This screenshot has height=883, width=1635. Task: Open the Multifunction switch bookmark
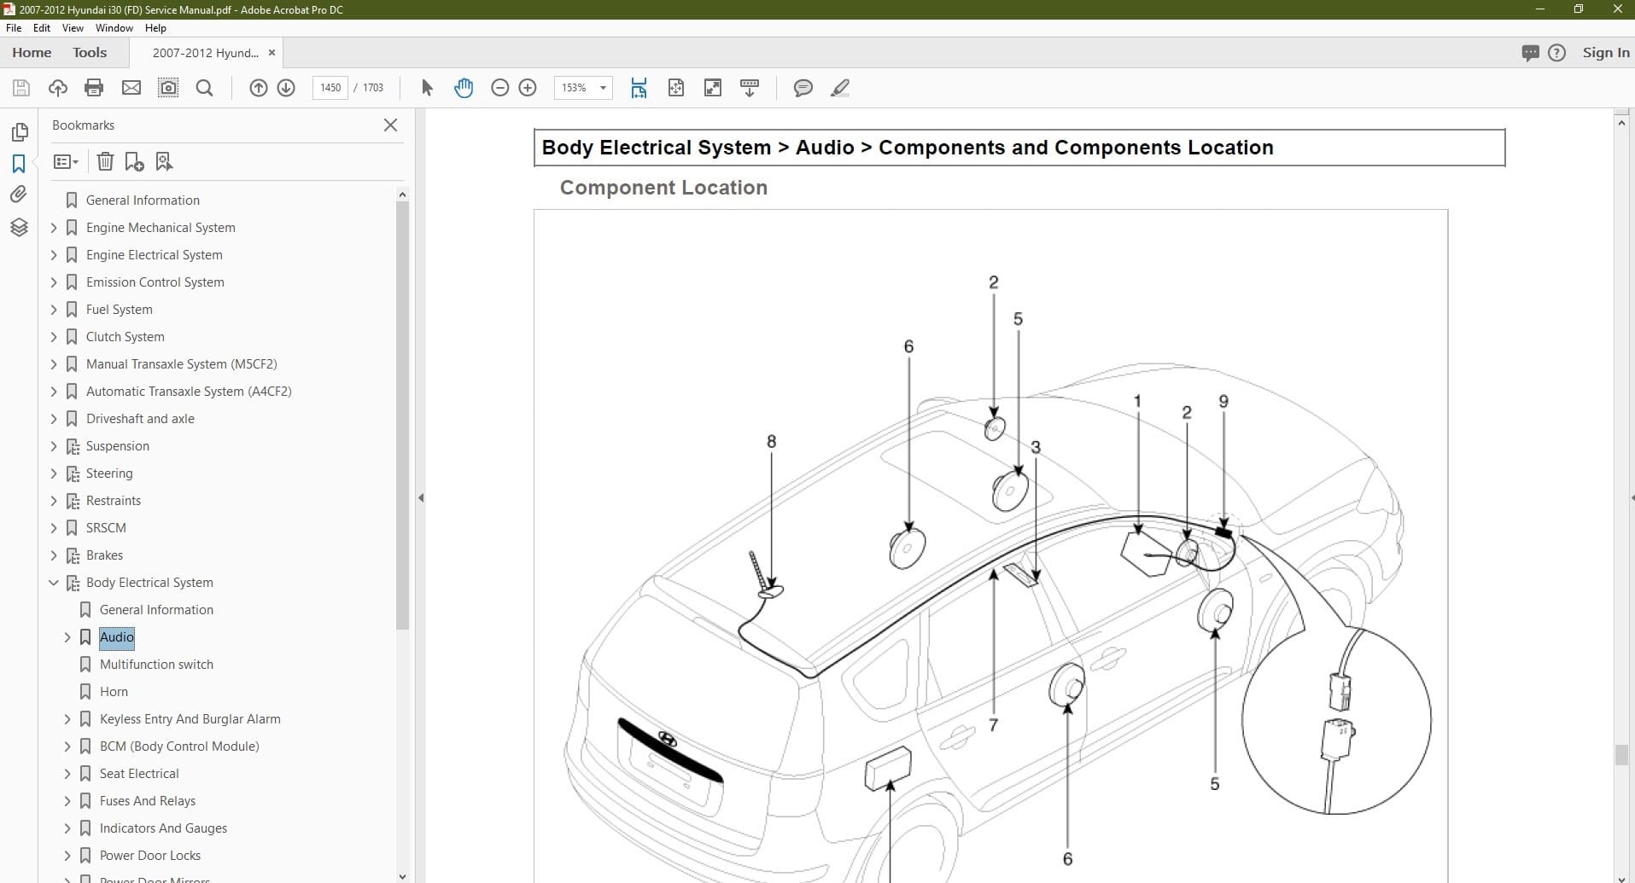pyautogui.click(x=156, y=665)
